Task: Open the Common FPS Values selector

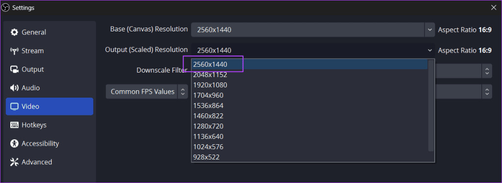Action: tap(147, 92)
